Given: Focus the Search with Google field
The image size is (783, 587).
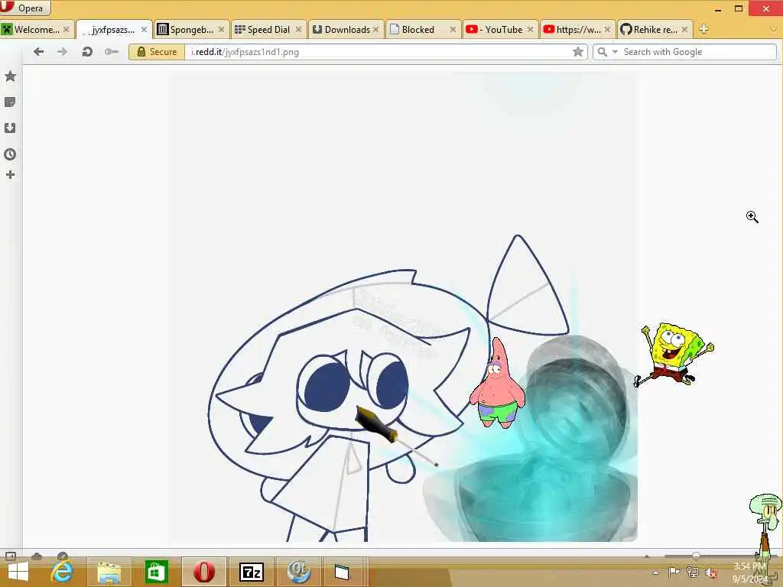Looking at the screenshot, I should coord(698,52).
